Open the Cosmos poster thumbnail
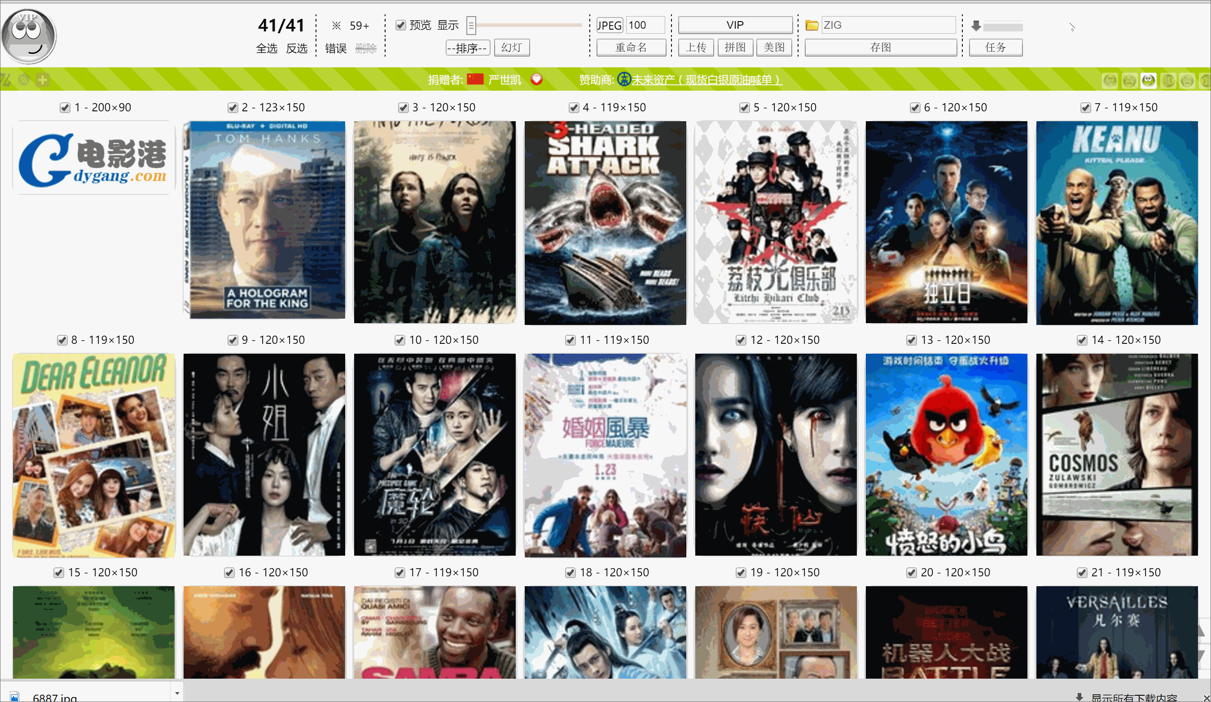This screenshot has height=702, width=1211. 1117,455
